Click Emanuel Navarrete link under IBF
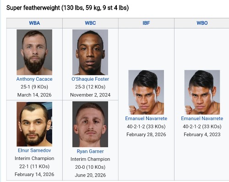The image size is (229, 182). pos(146,118)
